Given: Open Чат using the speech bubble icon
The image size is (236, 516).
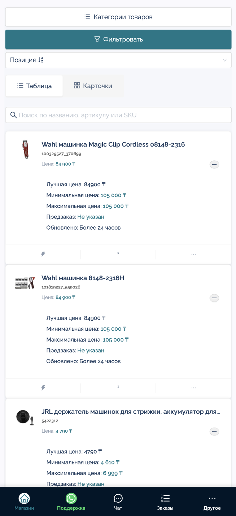Looking at the screenshot, I should coord(118,498).
